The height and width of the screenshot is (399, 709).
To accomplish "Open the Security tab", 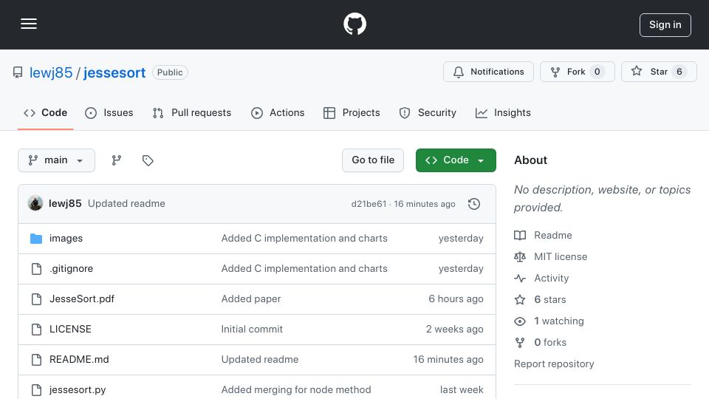I will 428,112.
